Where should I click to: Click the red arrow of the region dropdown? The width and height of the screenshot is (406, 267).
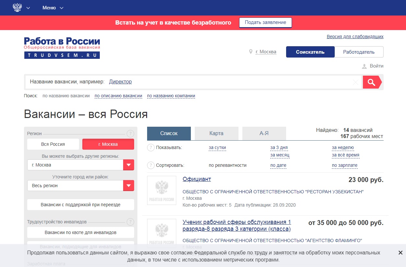click(129, 165)
